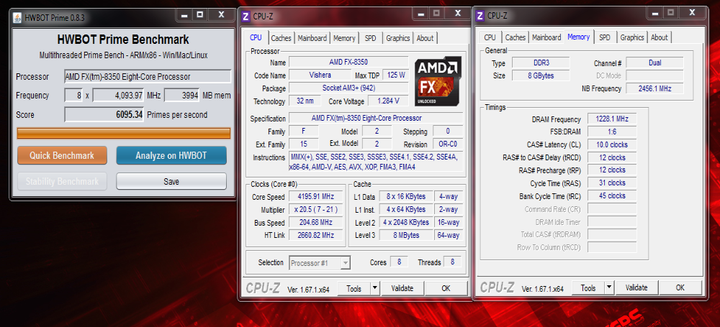Close the HWBOT Prime window

(x=221, y=14)
